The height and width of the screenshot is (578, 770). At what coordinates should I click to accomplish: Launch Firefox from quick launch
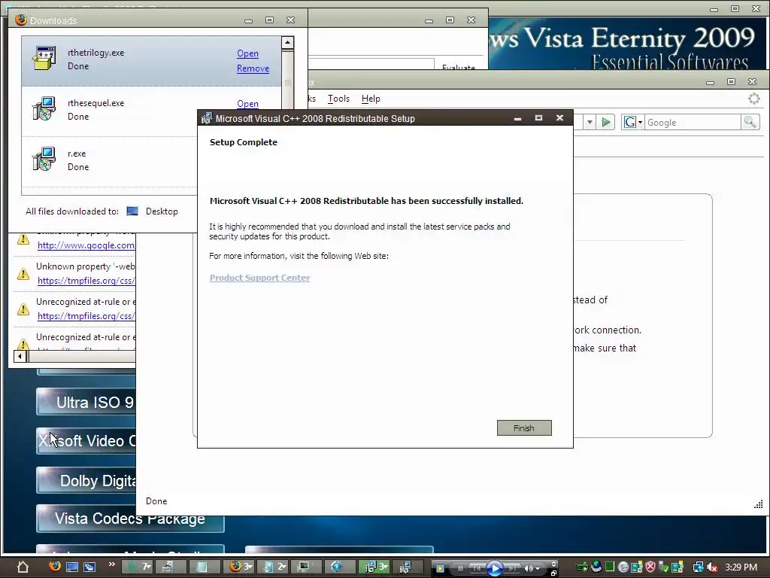(54, 566)
